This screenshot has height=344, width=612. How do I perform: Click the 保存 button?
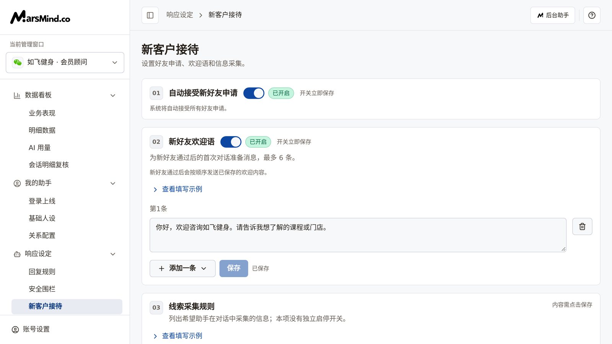click(x=234, y=268)
